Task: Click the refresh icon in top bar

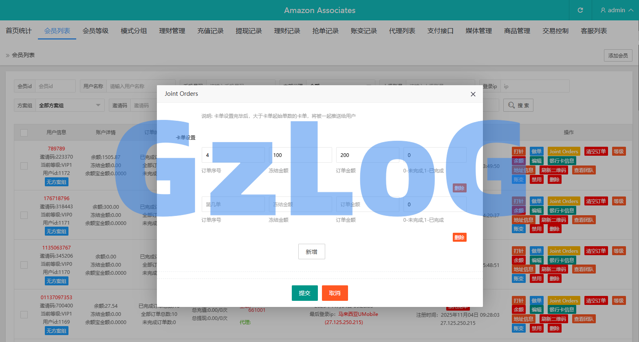Action: pos(580,10)
